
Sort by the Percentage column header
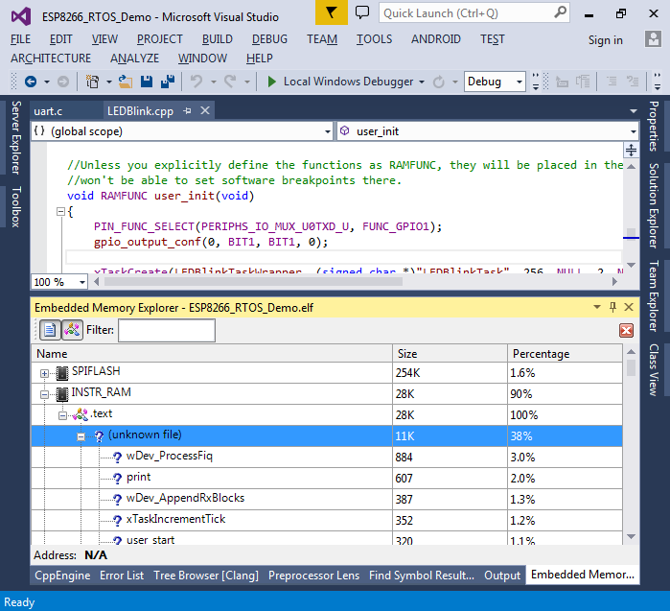coord(565,354)
